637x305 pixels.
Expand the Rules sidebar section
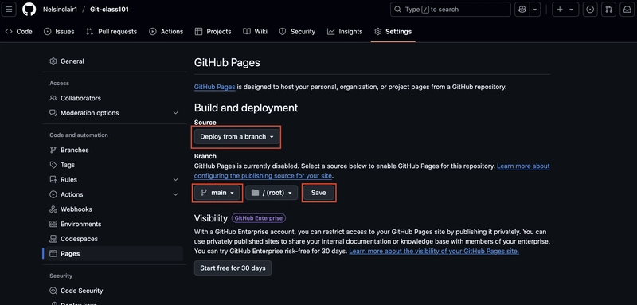[x=175, y=179]
